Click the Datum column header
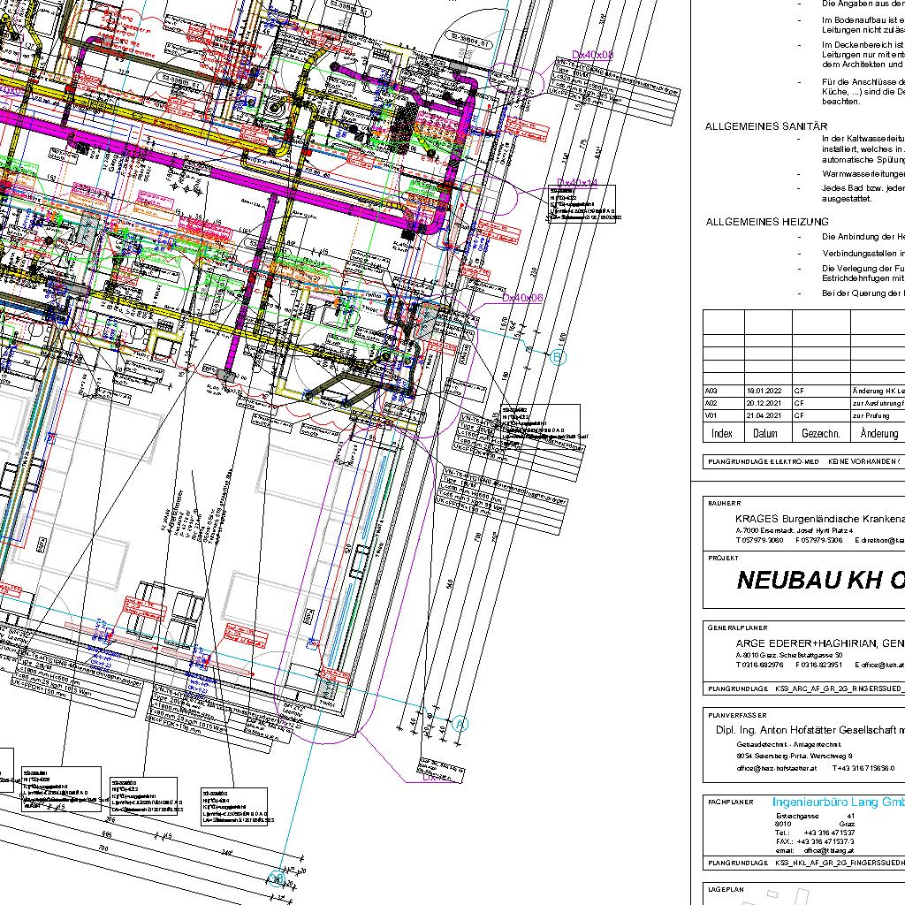Image resolution: width=905 pixels, height=905 pixels. pos(765,434)
